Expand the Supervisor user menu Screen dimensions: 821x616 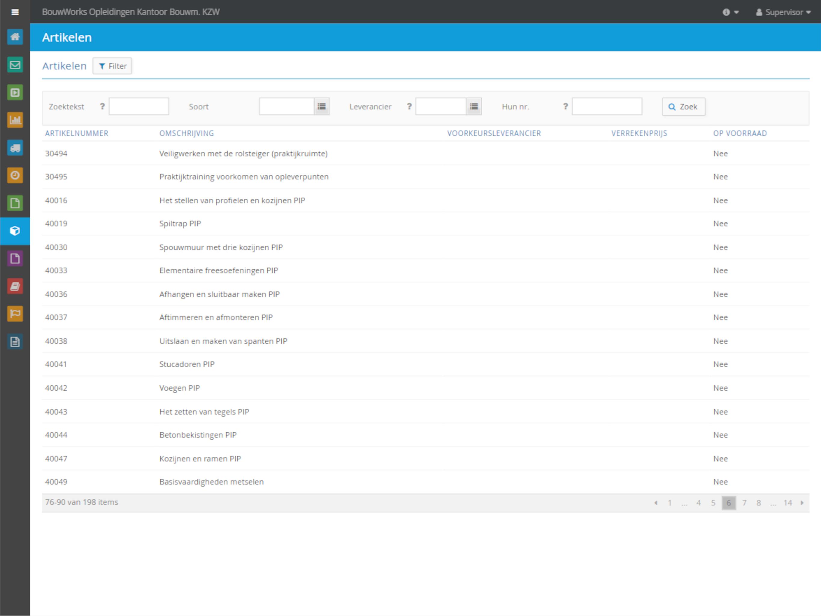pyautogui.click(x=783, y=12)
